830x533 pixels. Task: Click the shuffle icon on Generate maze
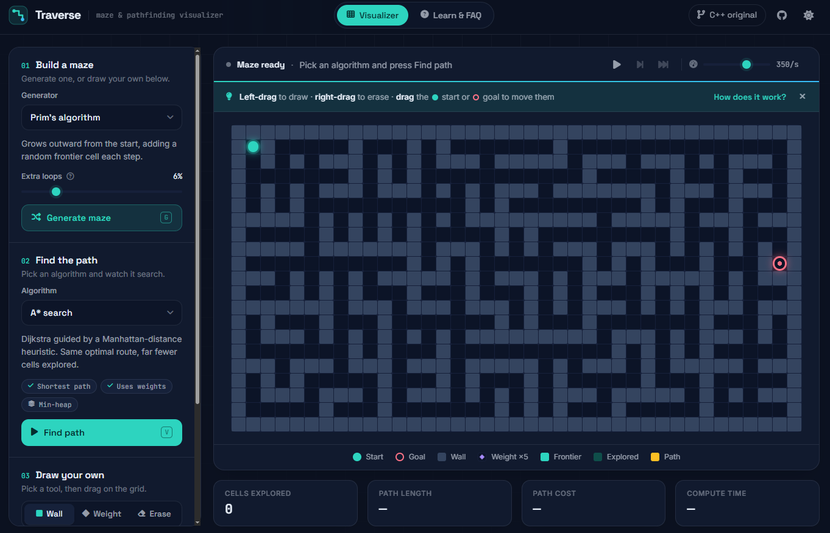[36, 217]
